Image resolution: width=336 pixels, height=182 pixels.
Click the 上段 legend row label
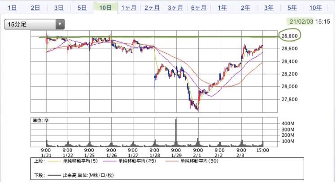click(x=39, y=161)
